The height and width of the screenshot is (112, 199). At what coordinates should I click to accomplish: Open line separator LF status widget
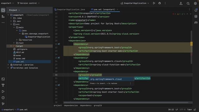point(177,110)
